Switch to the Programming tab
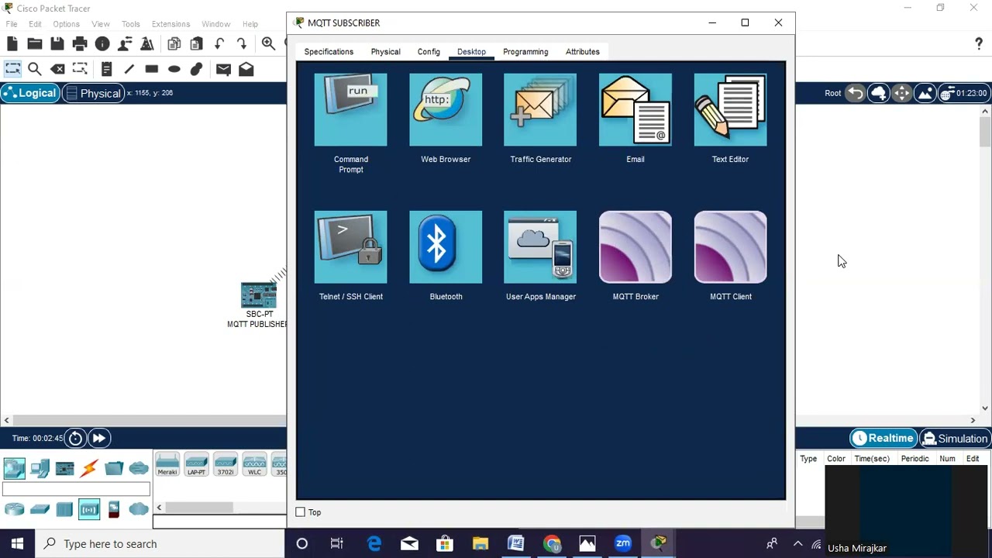 tap(525, 52)
